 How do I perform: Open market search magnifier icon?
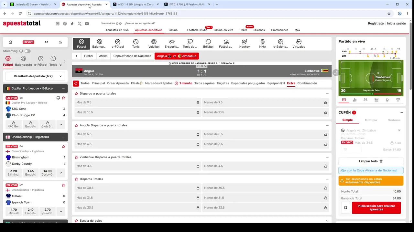click(x=76, y=83)
